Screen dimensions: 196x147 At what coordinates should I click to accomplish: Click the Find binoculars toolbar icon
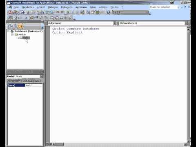click(42, 12)
